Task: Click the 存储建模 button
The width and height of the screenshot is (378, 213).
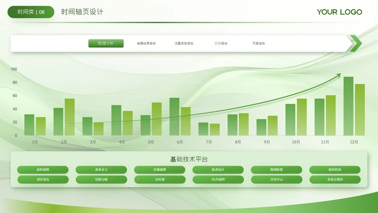Action: [x=160, y=169]
